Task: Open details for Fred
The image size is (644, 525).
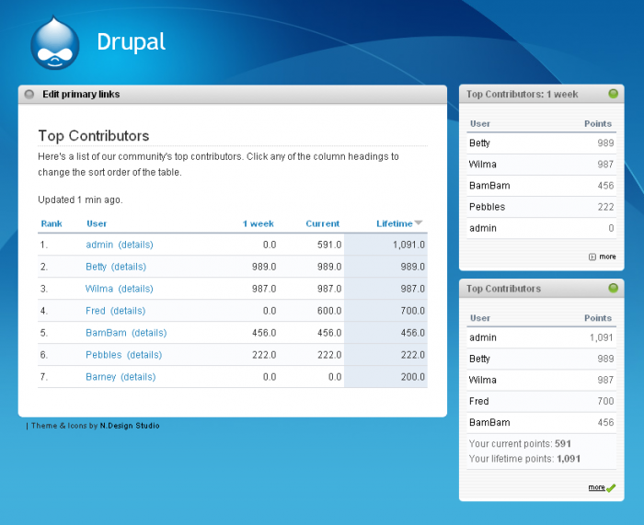Action: [128, 311]
